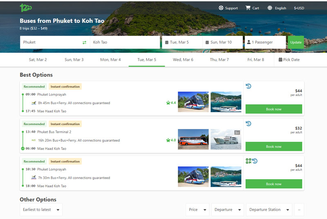
Task: Click the 4.4 star rating on the first trip
Action: [x=171, y=103]
